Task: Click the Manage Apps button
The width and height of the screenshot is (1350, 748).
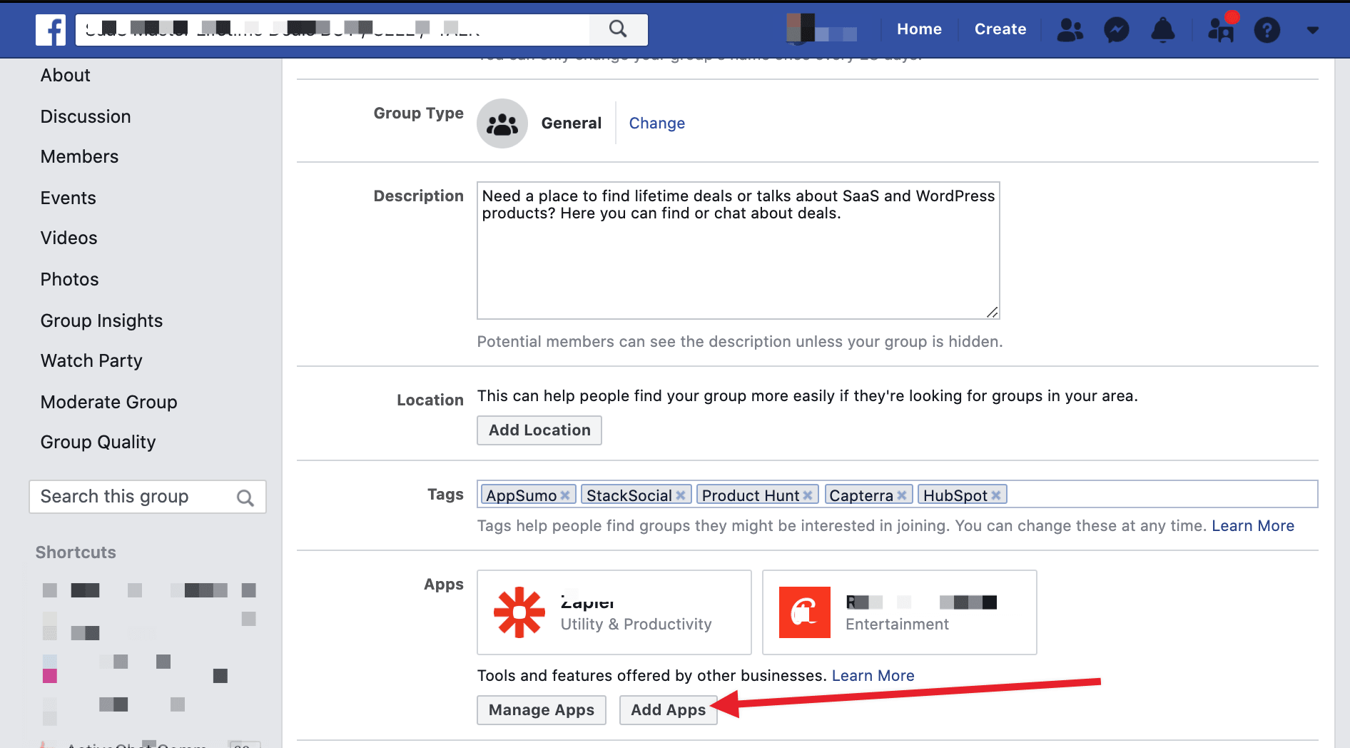Action: click(542, 710)
